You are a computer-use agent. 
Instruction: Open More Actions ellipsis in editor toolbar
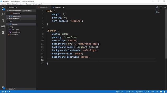[x=165, y=7]
